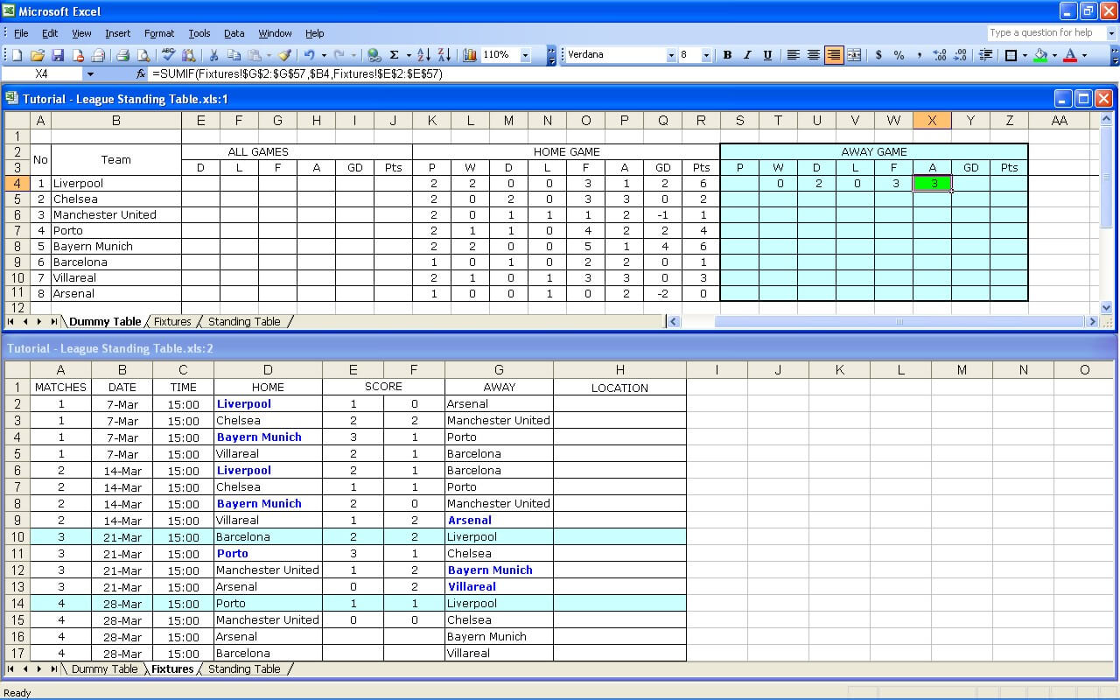Select row 4 header in the top window
1120x700 pixels.
[x=17, y=184]
